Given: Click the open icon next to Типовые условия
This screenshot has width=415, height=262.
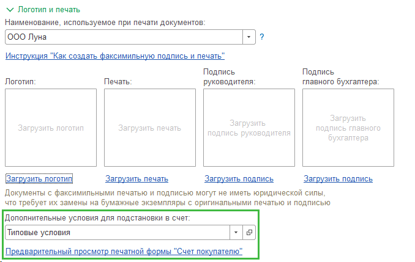Looking at the screenshot, I should point(249,233).
